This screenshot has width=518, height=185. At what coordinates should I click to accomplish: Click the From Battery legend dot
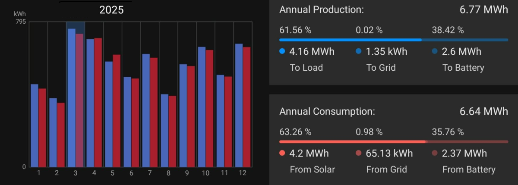[435, 154]
